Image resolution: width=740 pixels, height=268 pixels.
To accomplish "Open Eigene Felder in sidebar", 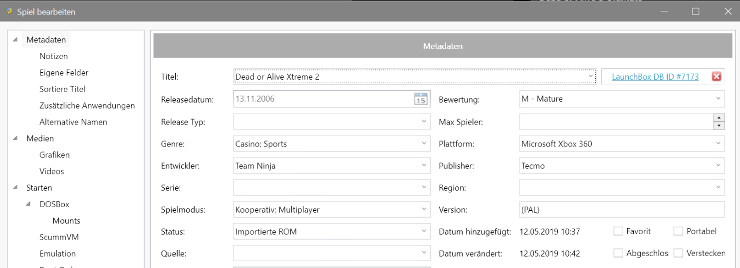I will coord(64,73).
